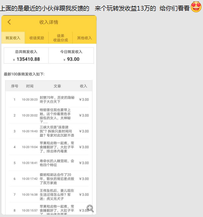
Task: Open the 三峡大坝 article in row 3
Action: pos(57,131)
